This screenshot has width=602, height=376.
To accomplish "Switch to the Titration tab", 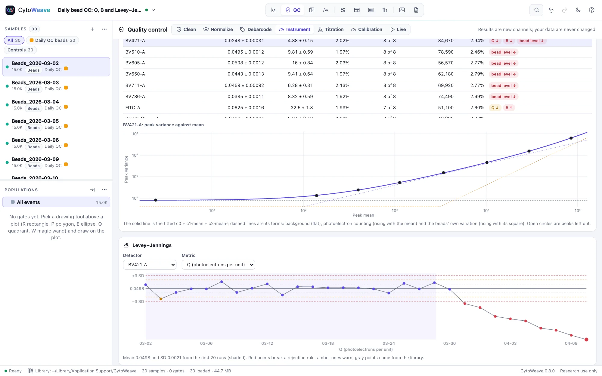I will [x=331, y=29].
